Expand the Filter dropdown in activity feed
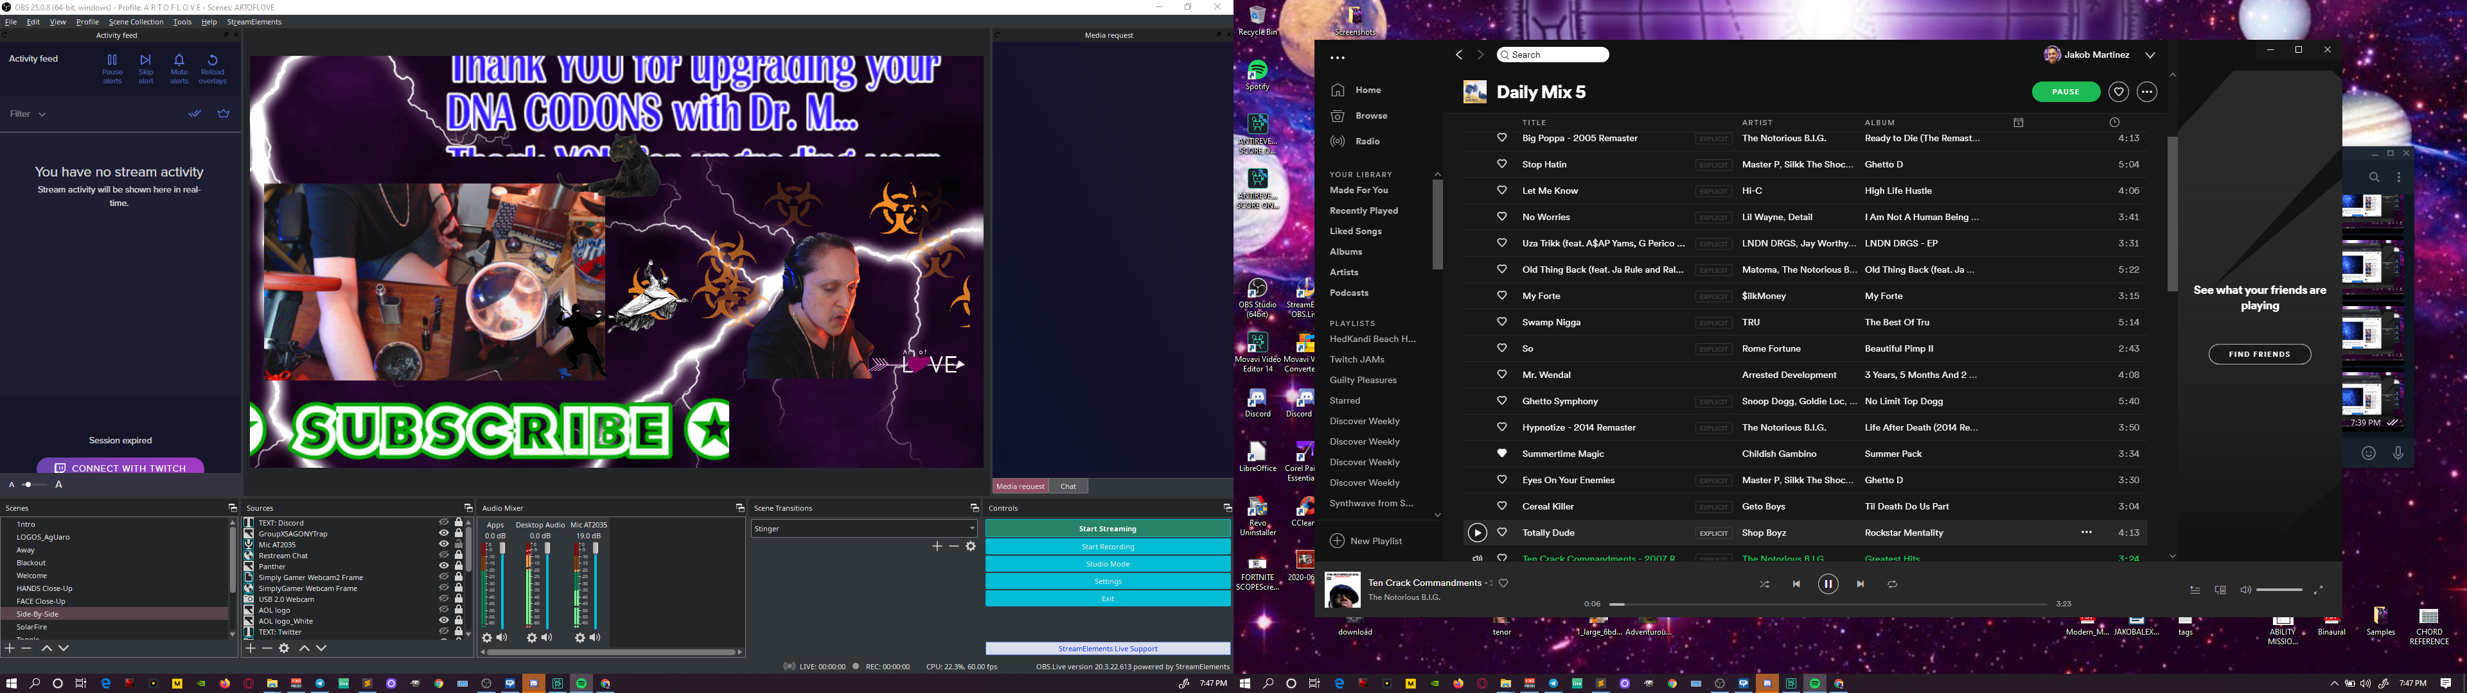 (28, 114)
